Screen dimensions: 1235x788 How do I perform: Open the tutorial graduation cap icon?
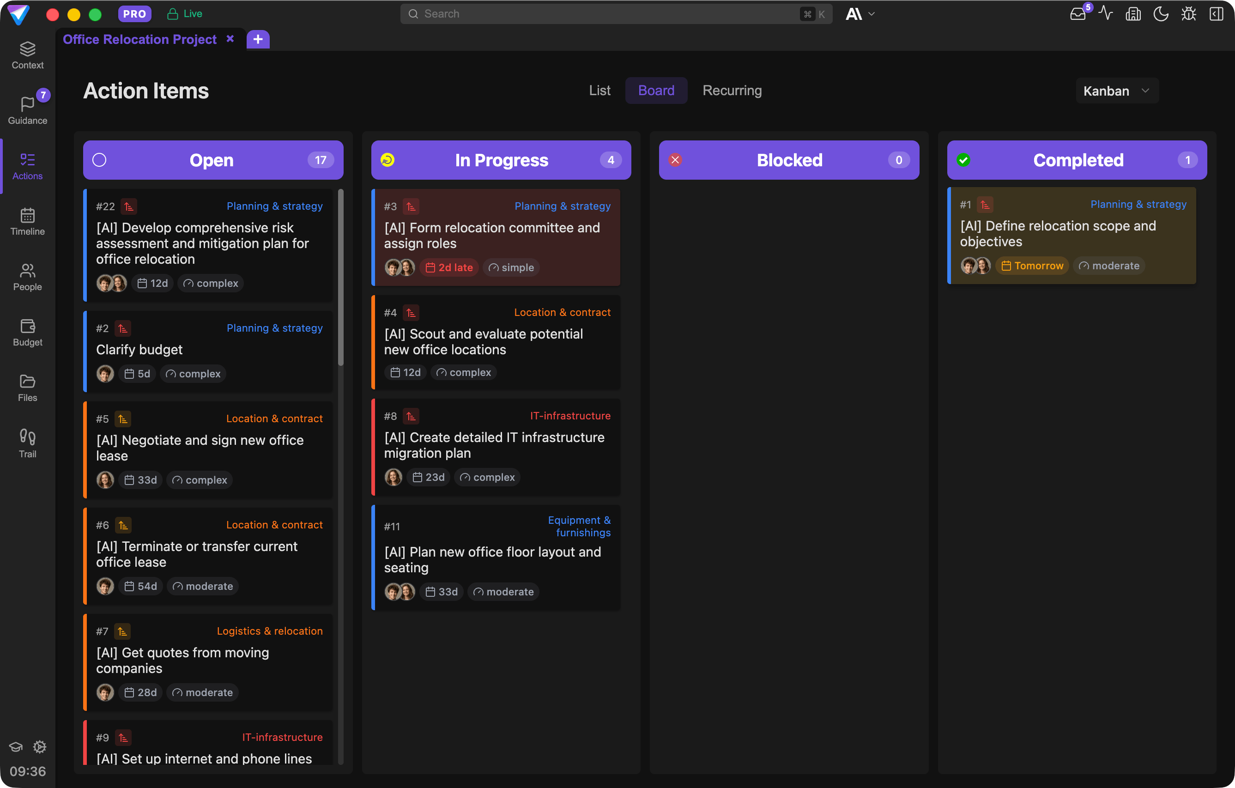pos(15,747)
